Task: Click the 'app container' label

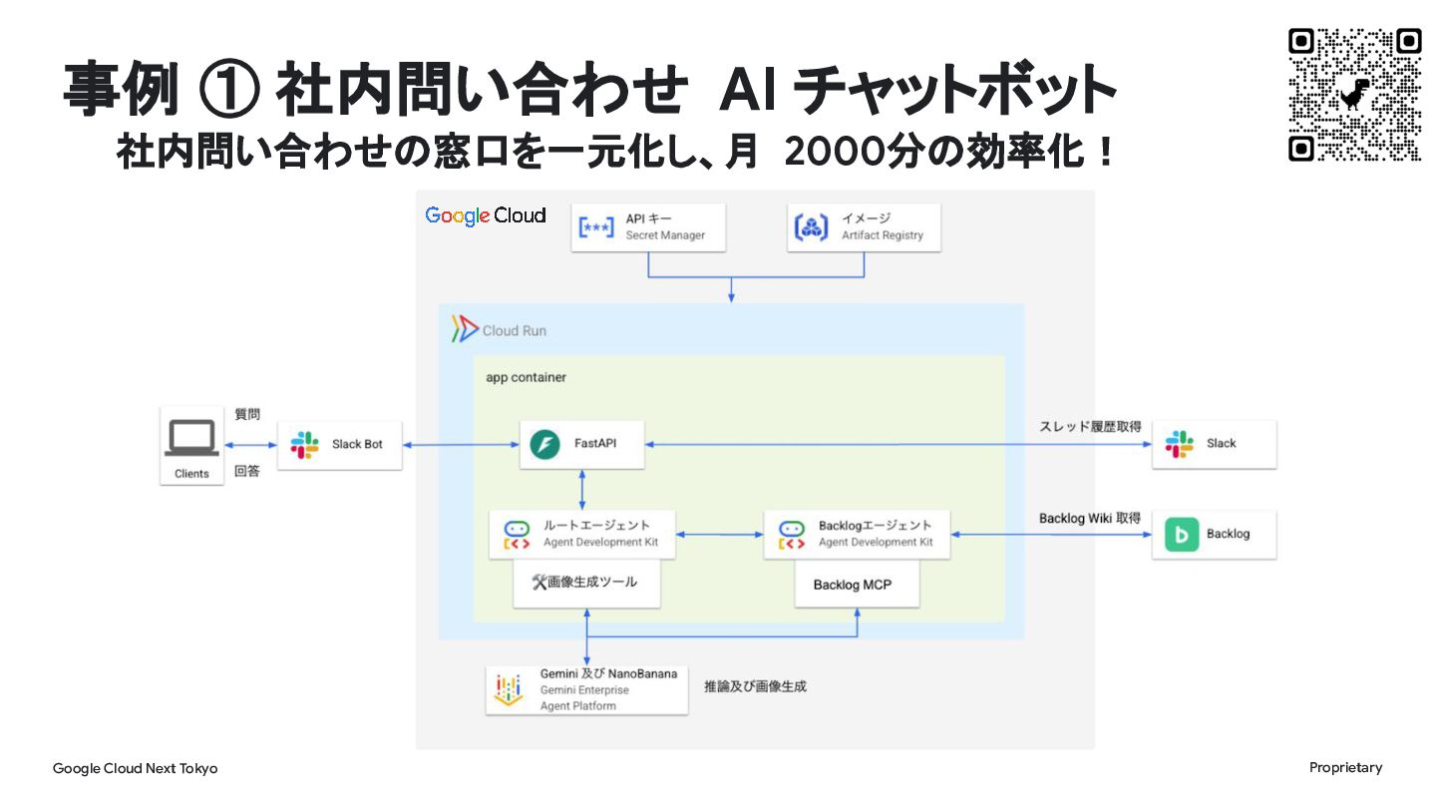Action: click(x=526, y=377)
